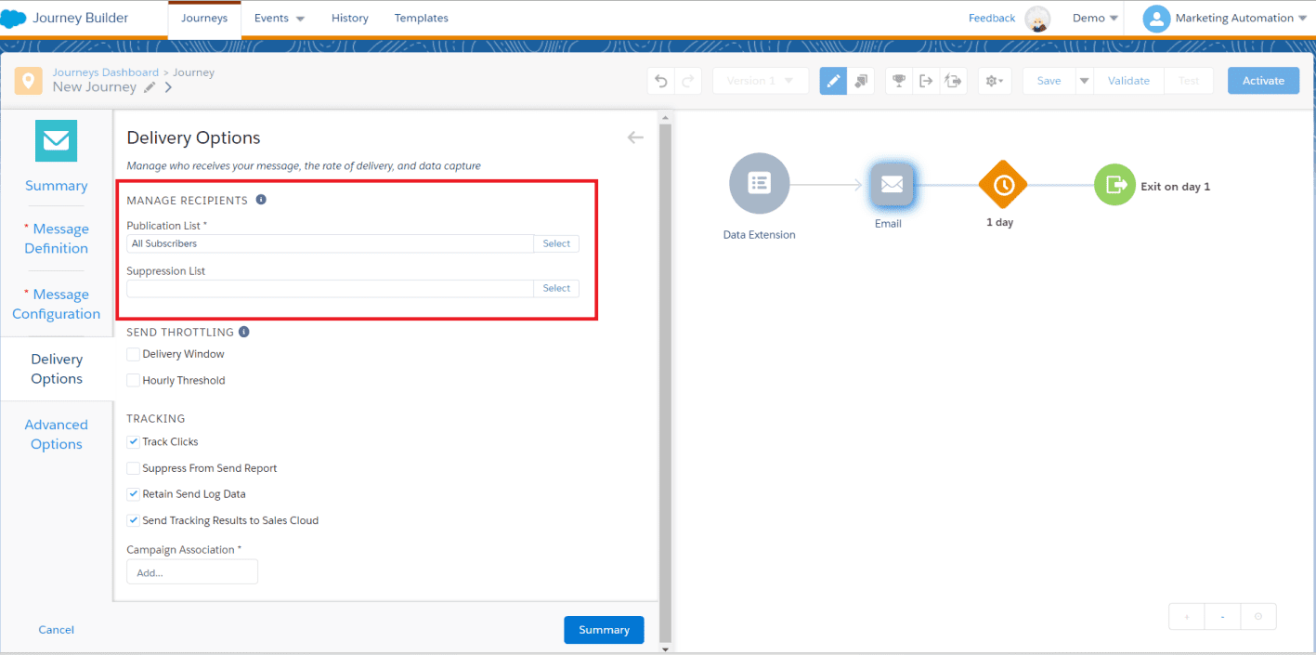Select the Data Extension entry node
1316x655 pixels.
(x=759, y=183)
